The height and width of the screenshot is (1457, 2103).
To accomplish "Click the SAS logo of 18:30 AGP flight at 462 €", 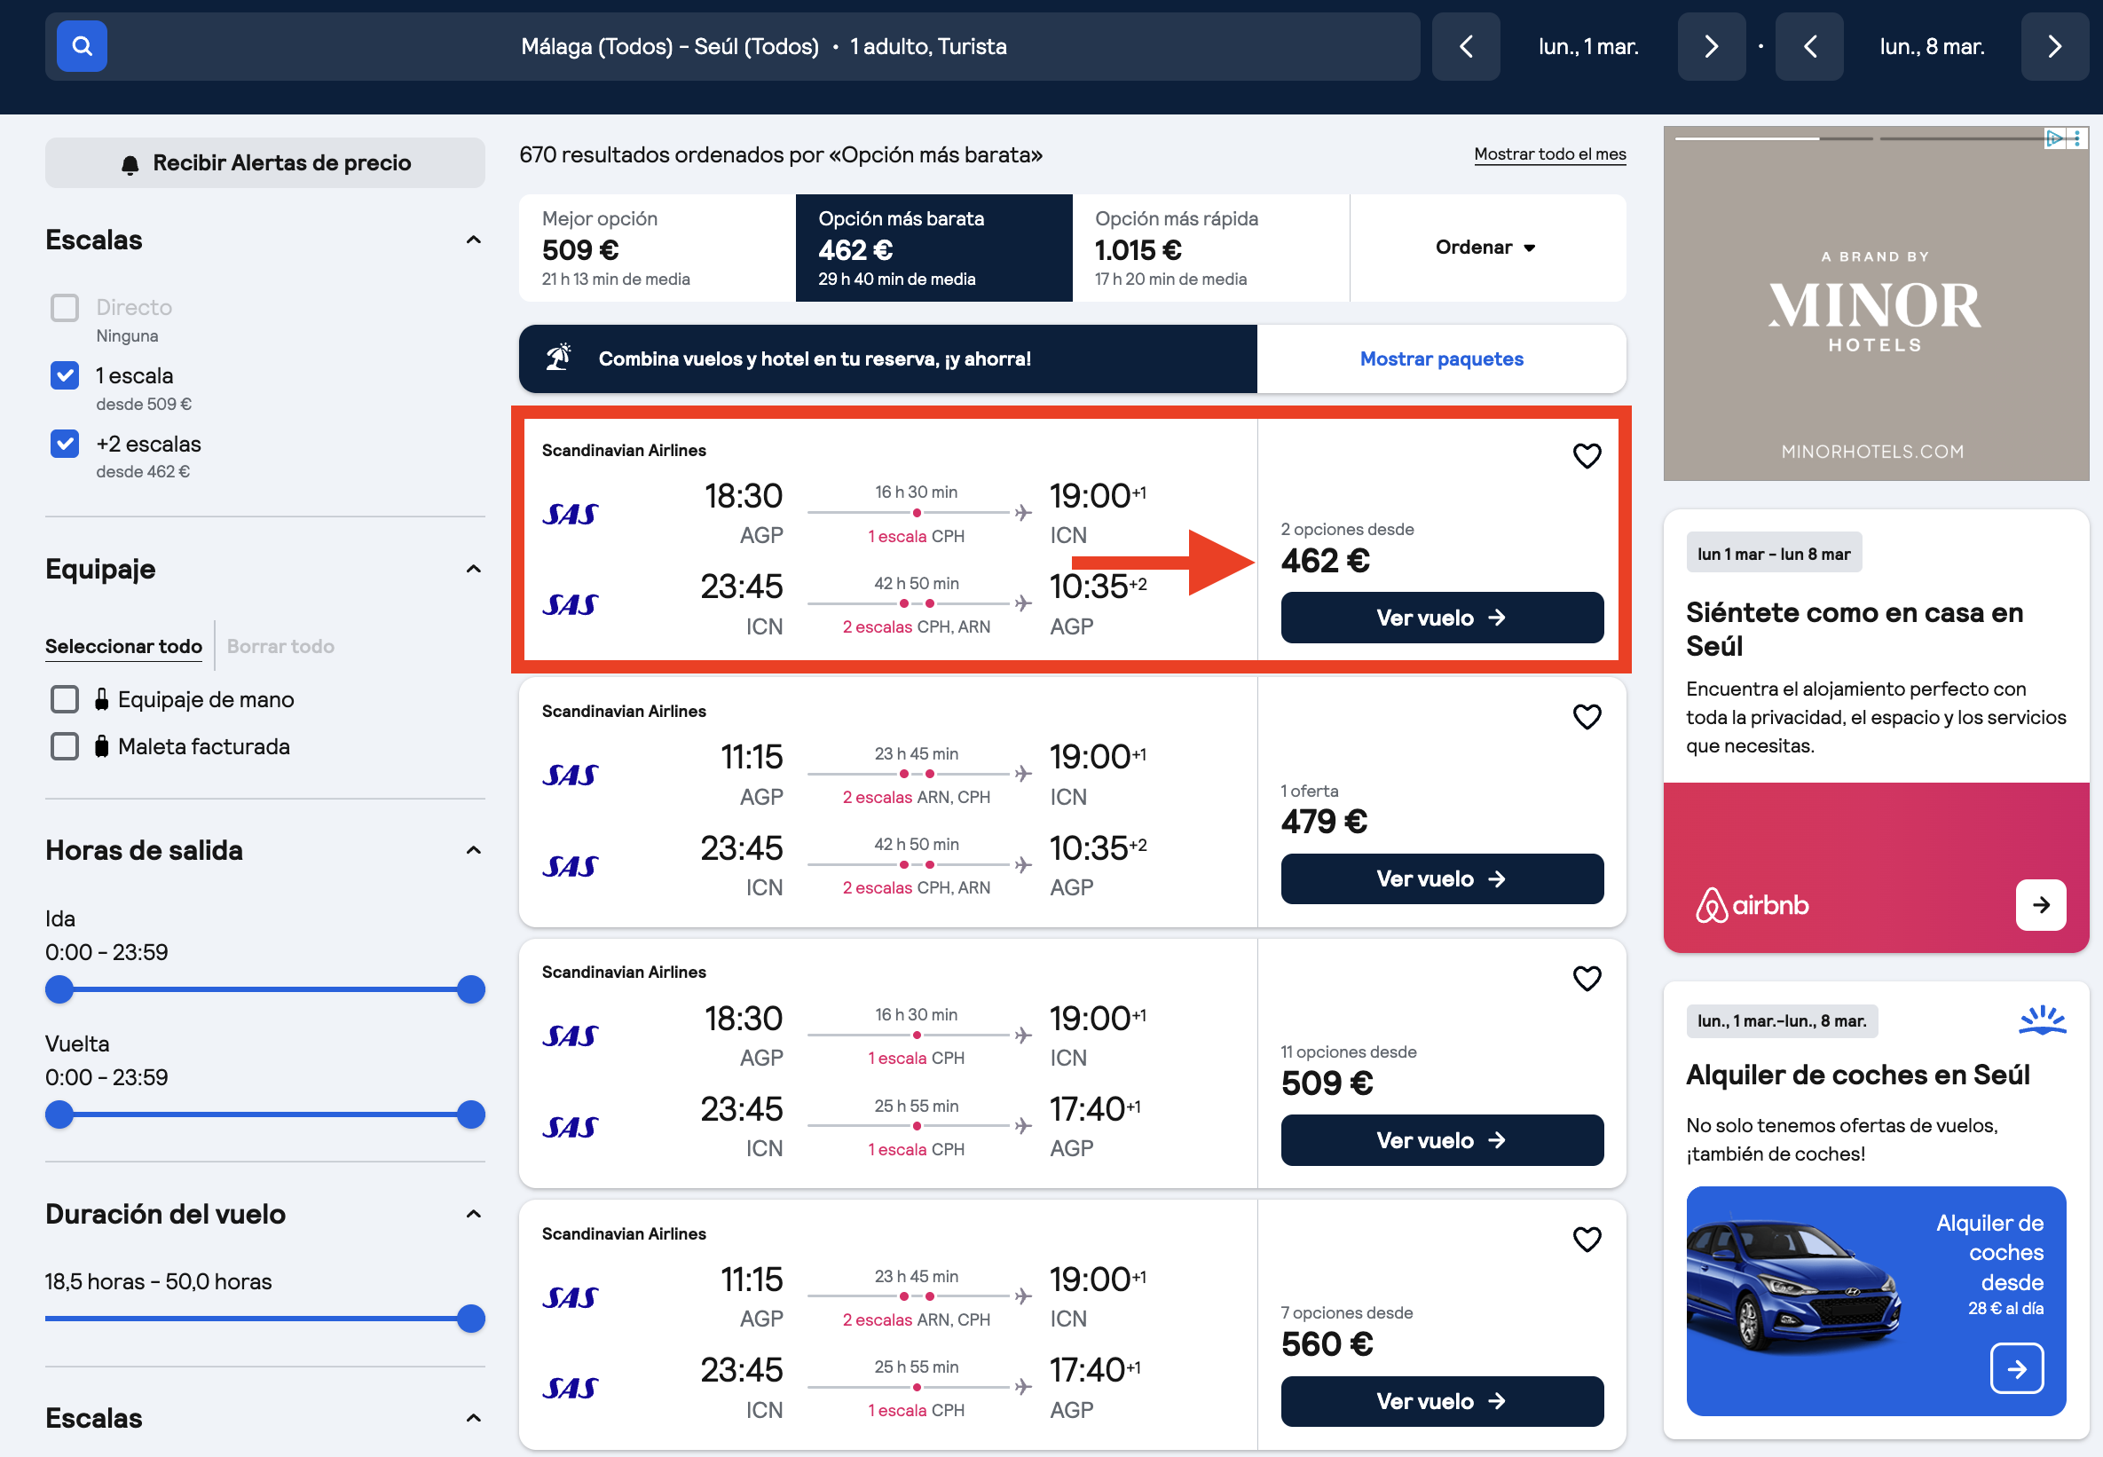I will point(571,514).
